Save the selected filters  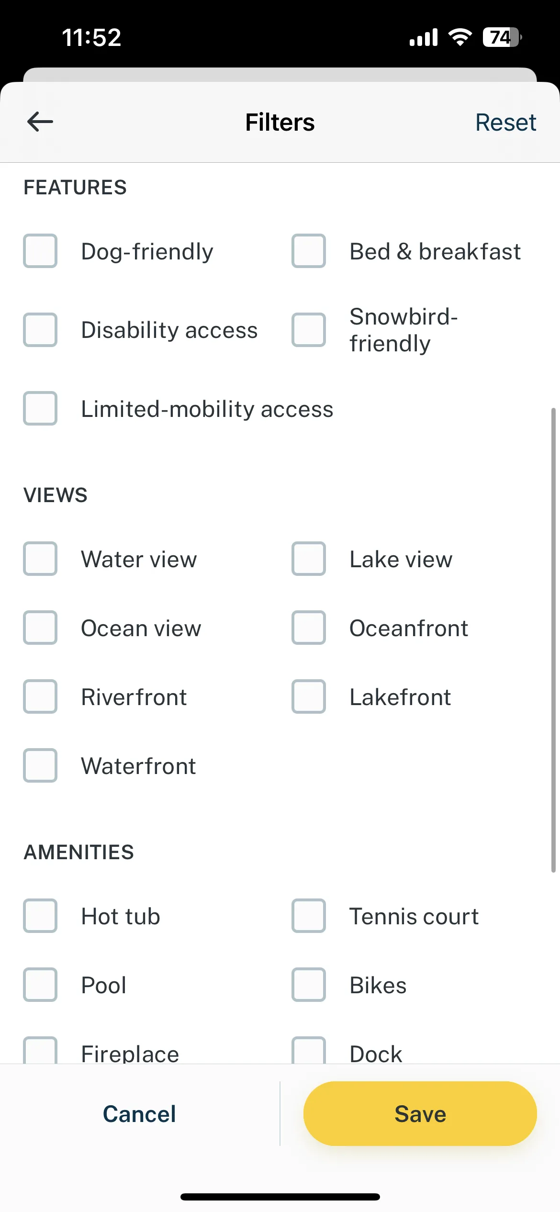(x=420, y=1113)
